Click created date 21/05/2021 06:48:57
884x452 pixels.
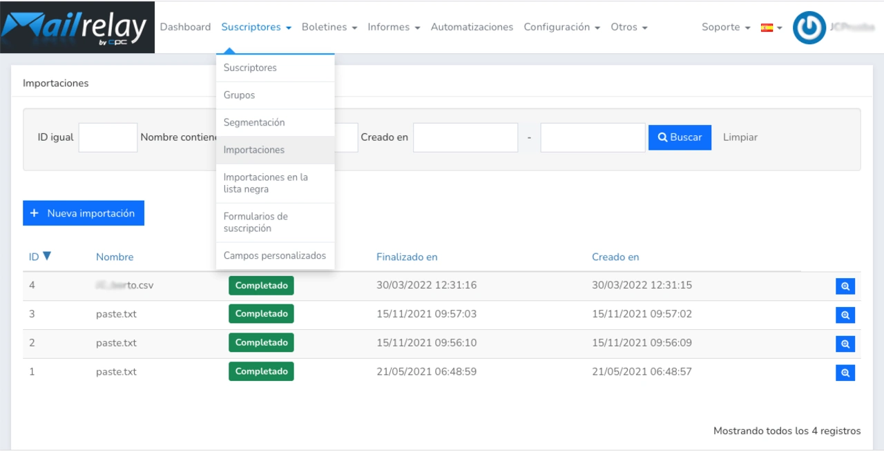point(642,371)
